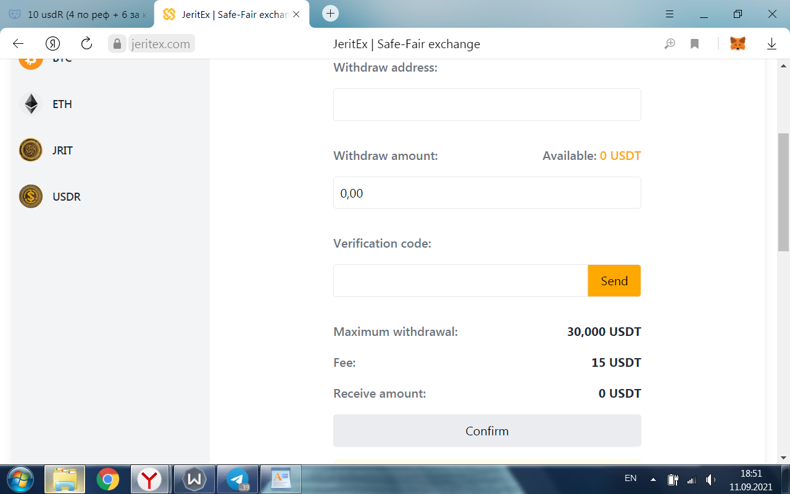Click the 15 USDT fee value

[617, 363]
